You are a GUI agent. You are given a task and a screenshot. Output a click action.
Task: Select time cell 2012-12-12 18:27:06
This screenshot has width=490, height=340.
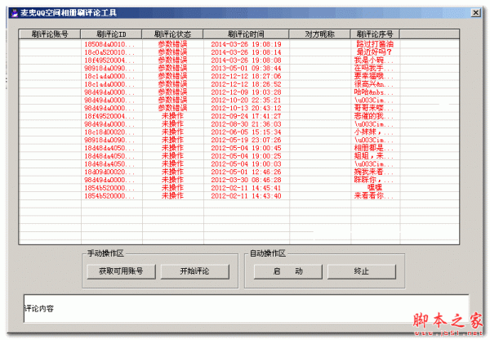point(246,76)
